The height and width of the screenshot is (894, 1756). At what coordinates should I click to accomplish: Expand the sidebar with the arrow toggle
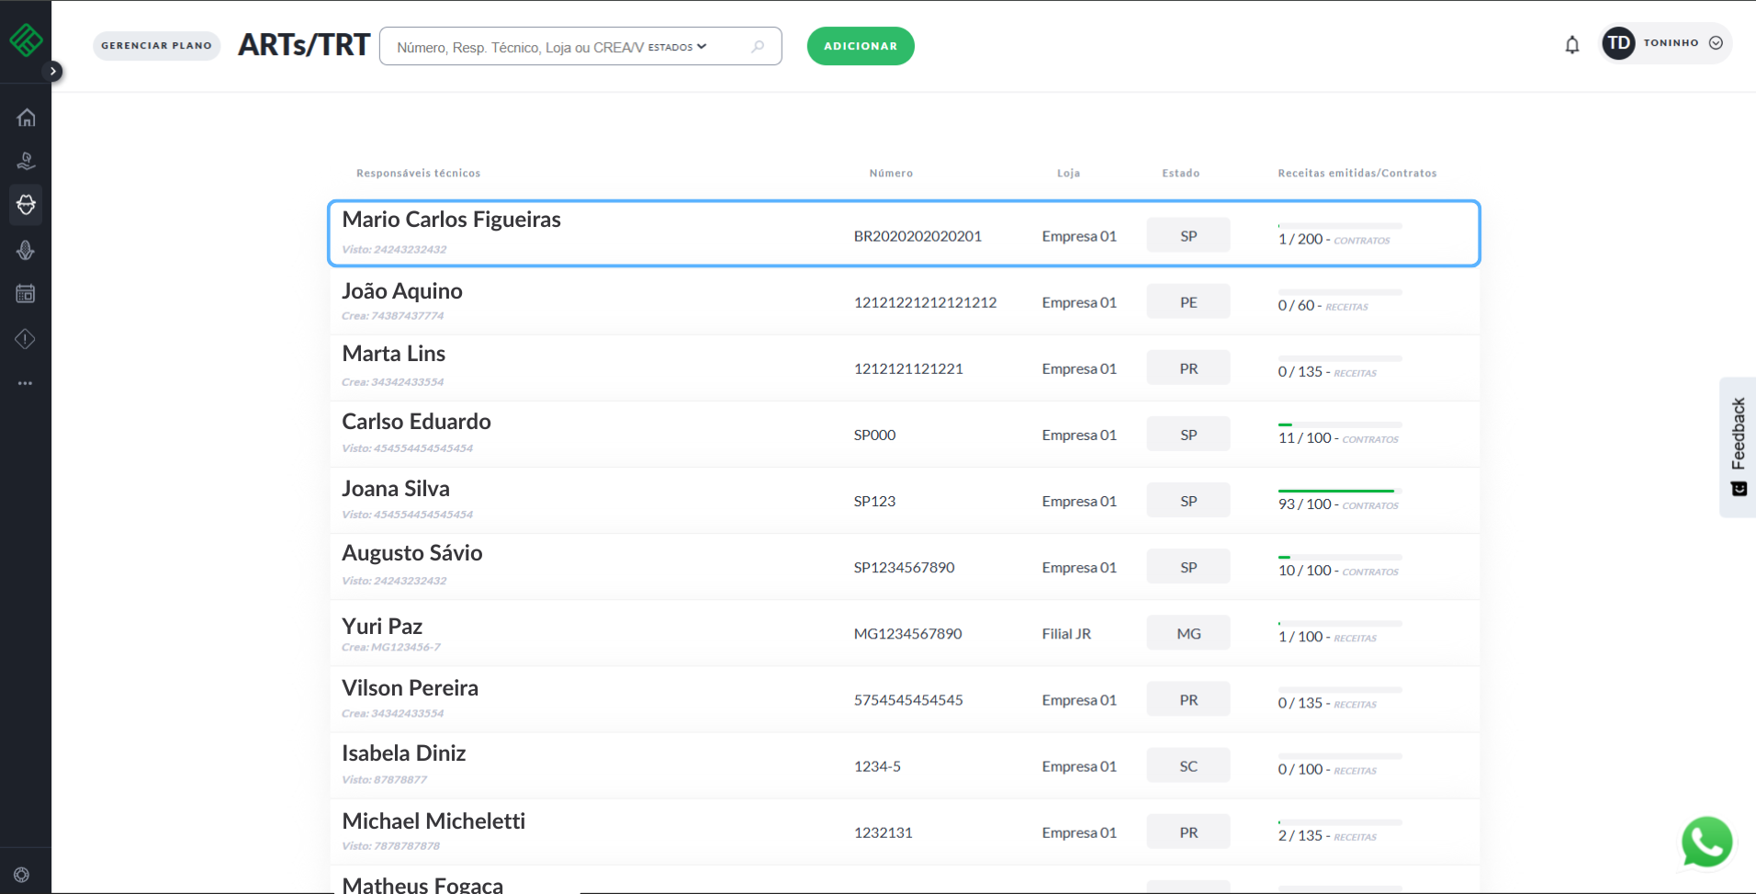(53, 71)
